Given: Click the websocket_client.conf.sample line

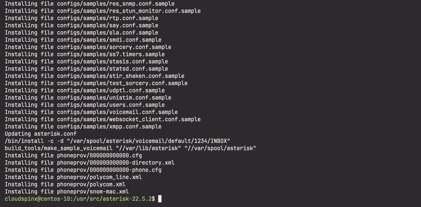Looking at the screenshot, I should pyautogui.click(x=102, y=119).
